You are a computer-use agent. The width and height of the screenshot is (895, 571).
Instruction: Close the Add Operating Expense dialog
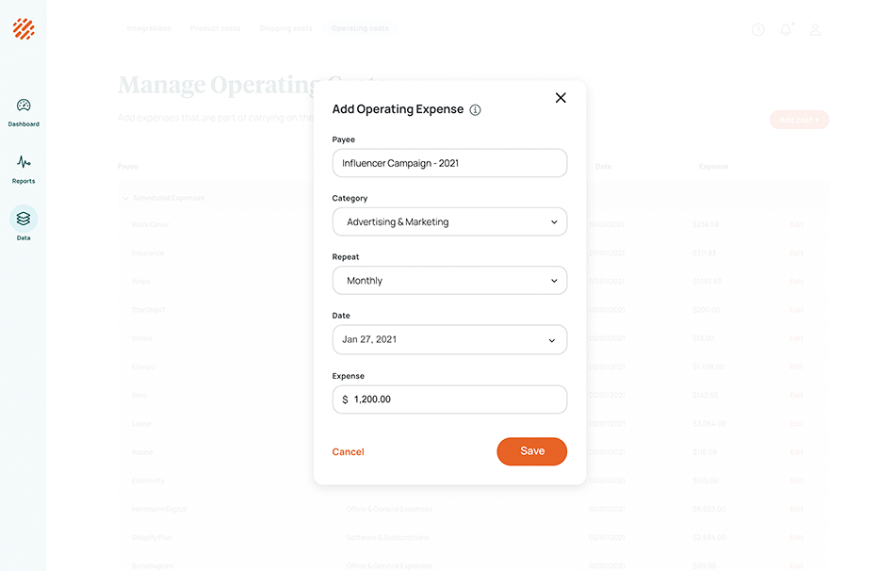(561, 98)
